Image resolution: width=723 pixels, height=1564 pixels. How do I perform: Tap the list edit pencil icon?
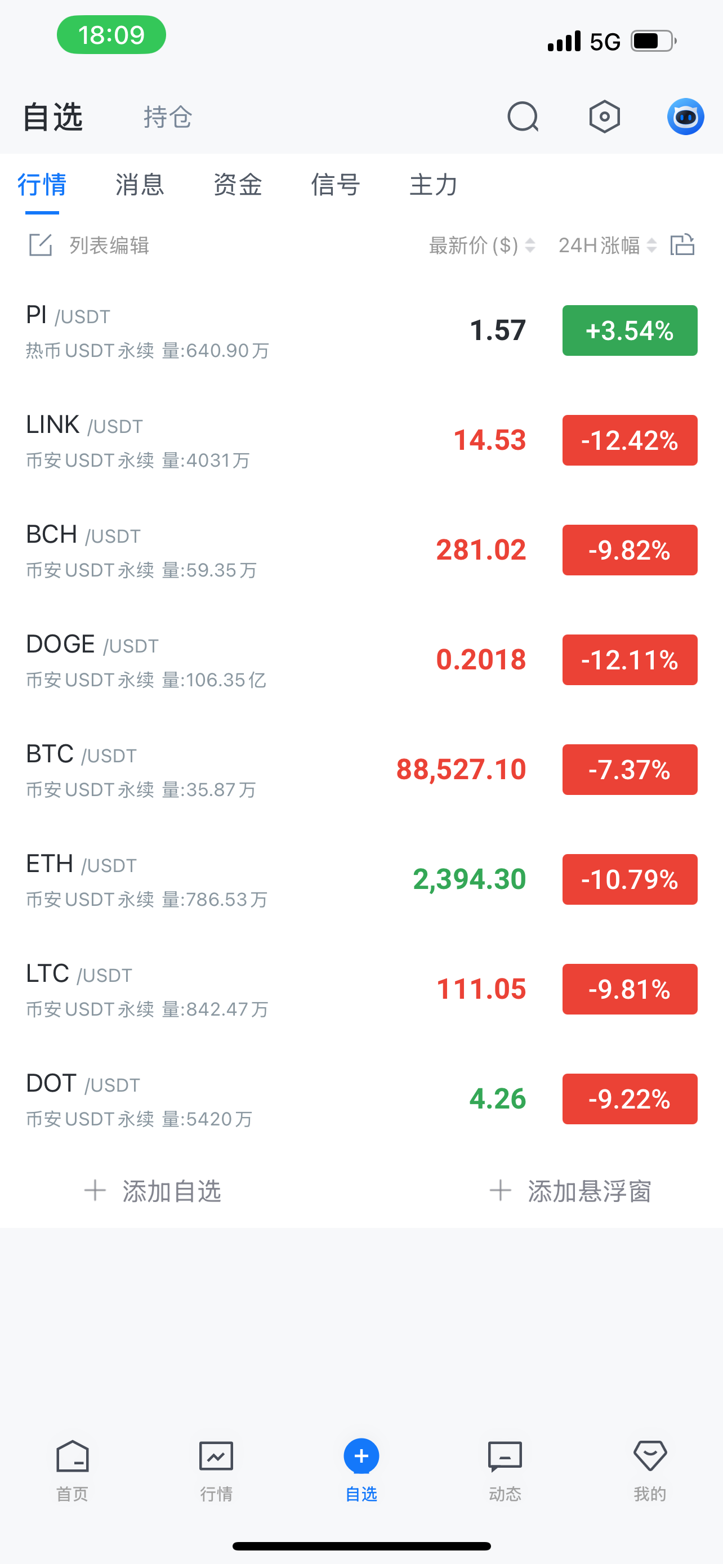(x=41, y=245)
